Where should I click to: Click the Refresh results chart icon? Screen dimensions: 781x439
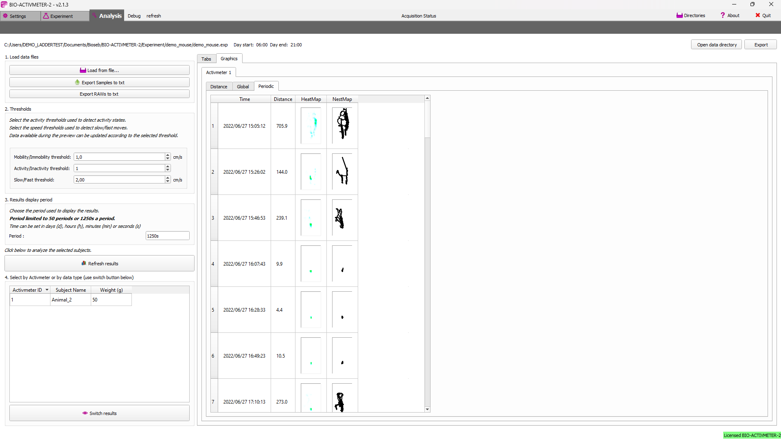coord(84,263)
